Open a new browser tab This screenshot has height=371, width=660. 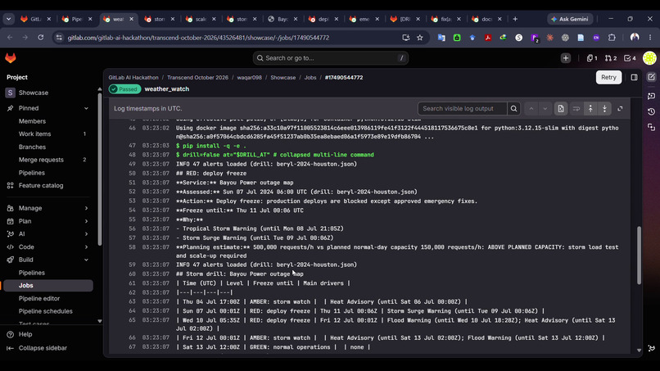(515, 19)
